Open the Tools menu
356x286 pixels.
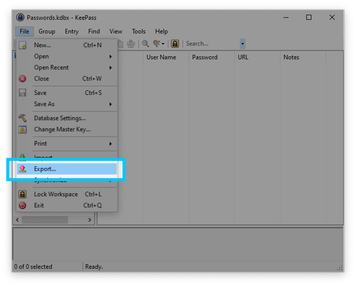(x=138, y=31)
